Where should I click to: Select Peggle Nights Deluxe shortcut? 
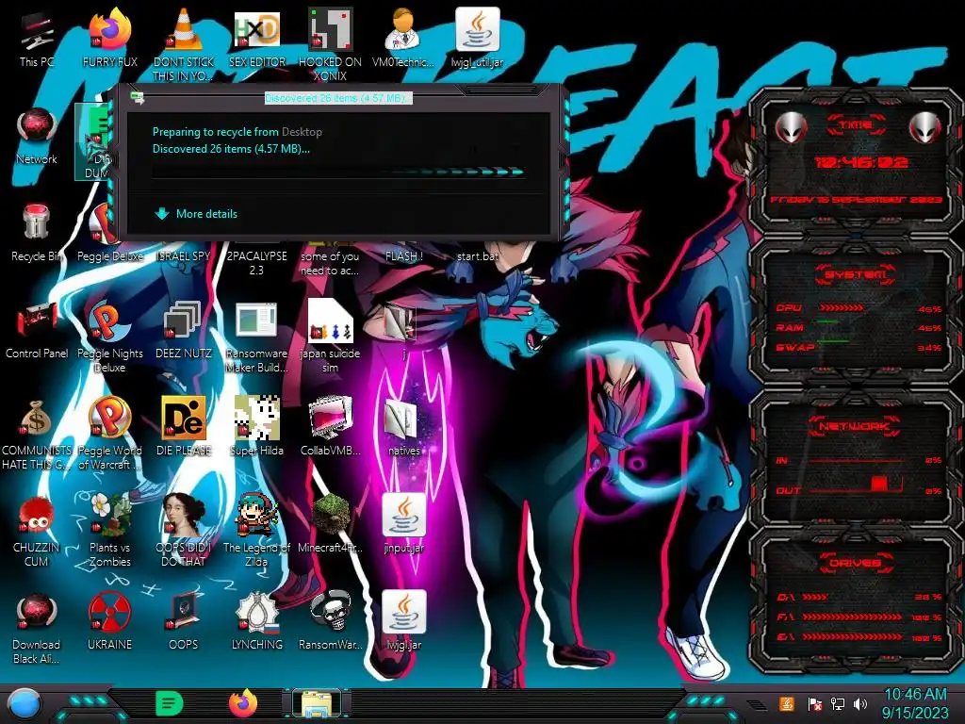(109, 337)
